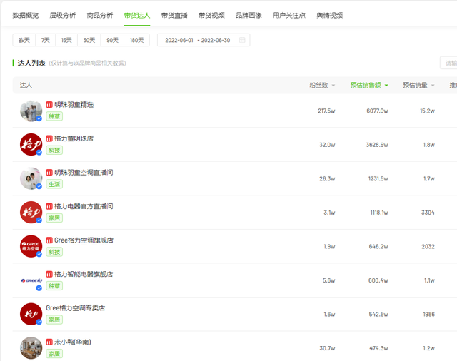Click 家居 tag under Gree格力空调专卖店
This screenshot has width=457, height=361.
click(54, 320)
